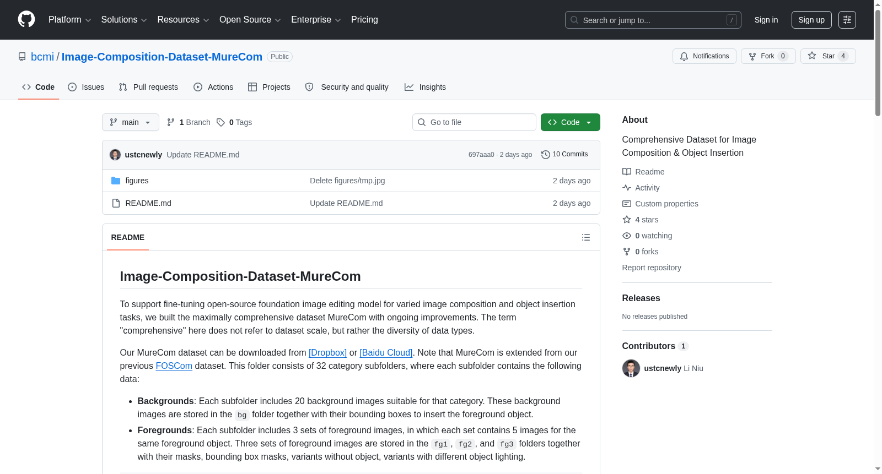Open the green Code dropdown button
Image resolution: width=882 pixels, height=474 pixels.
coord(571,122)
